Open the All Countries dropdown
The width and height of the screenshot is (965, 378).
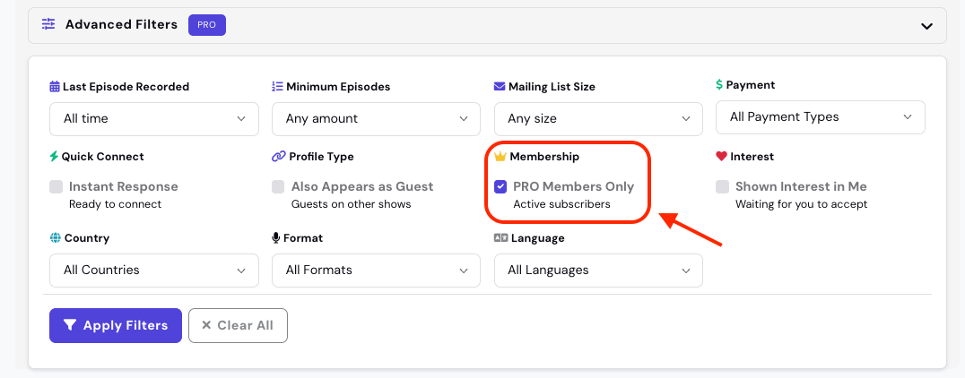tap(154, 271)
